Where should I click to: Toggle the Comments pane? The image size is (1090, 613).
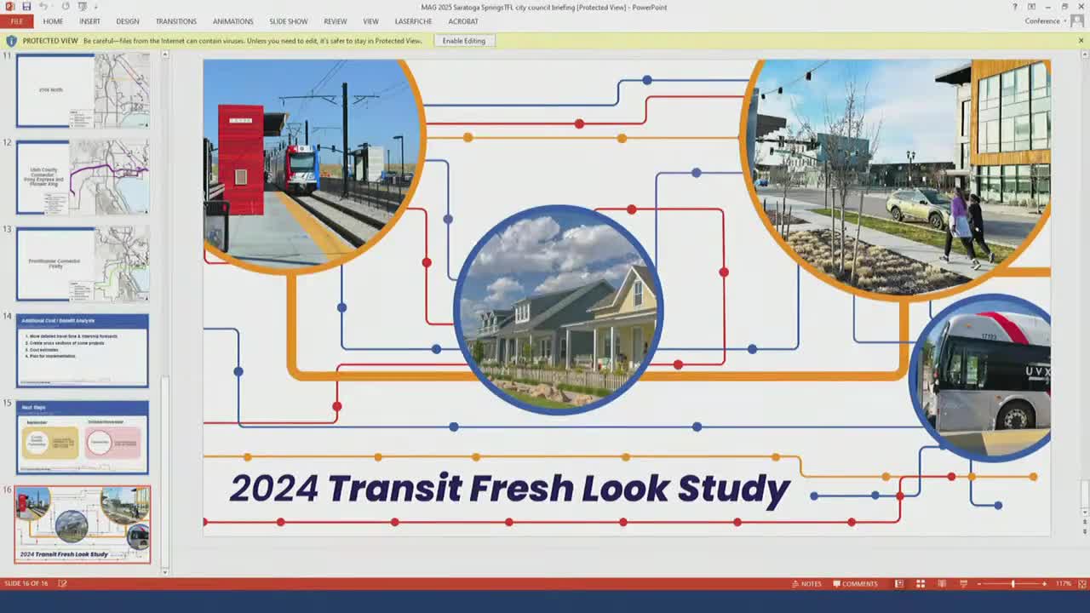coord(855,584)
